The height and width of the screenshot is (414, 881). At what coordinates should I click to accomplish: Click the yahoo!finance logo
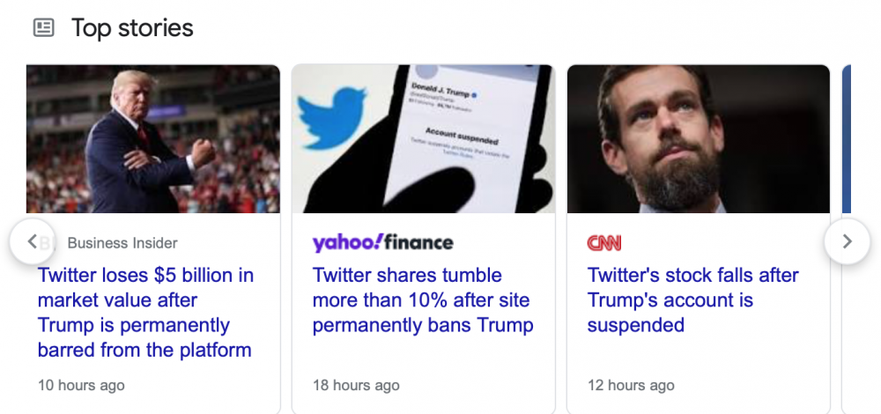tap(382, 242)
